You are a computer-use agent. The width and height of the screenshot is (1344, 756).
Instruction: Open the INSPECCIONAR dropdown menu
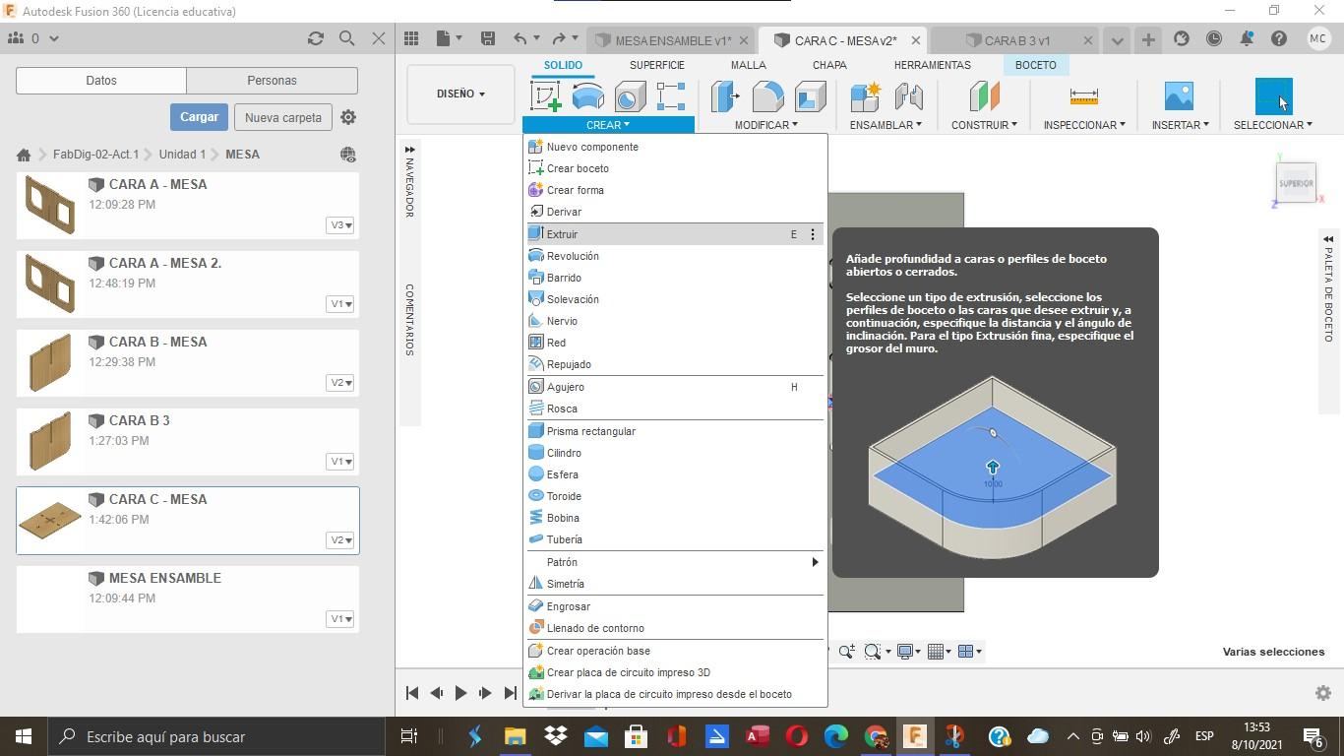(x=1084, y=125)
